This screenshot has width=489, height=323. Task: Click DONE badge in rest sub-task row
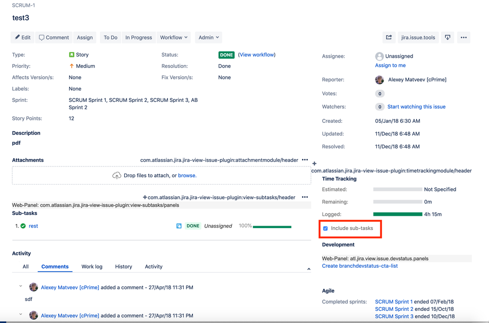tap(193, 226)
